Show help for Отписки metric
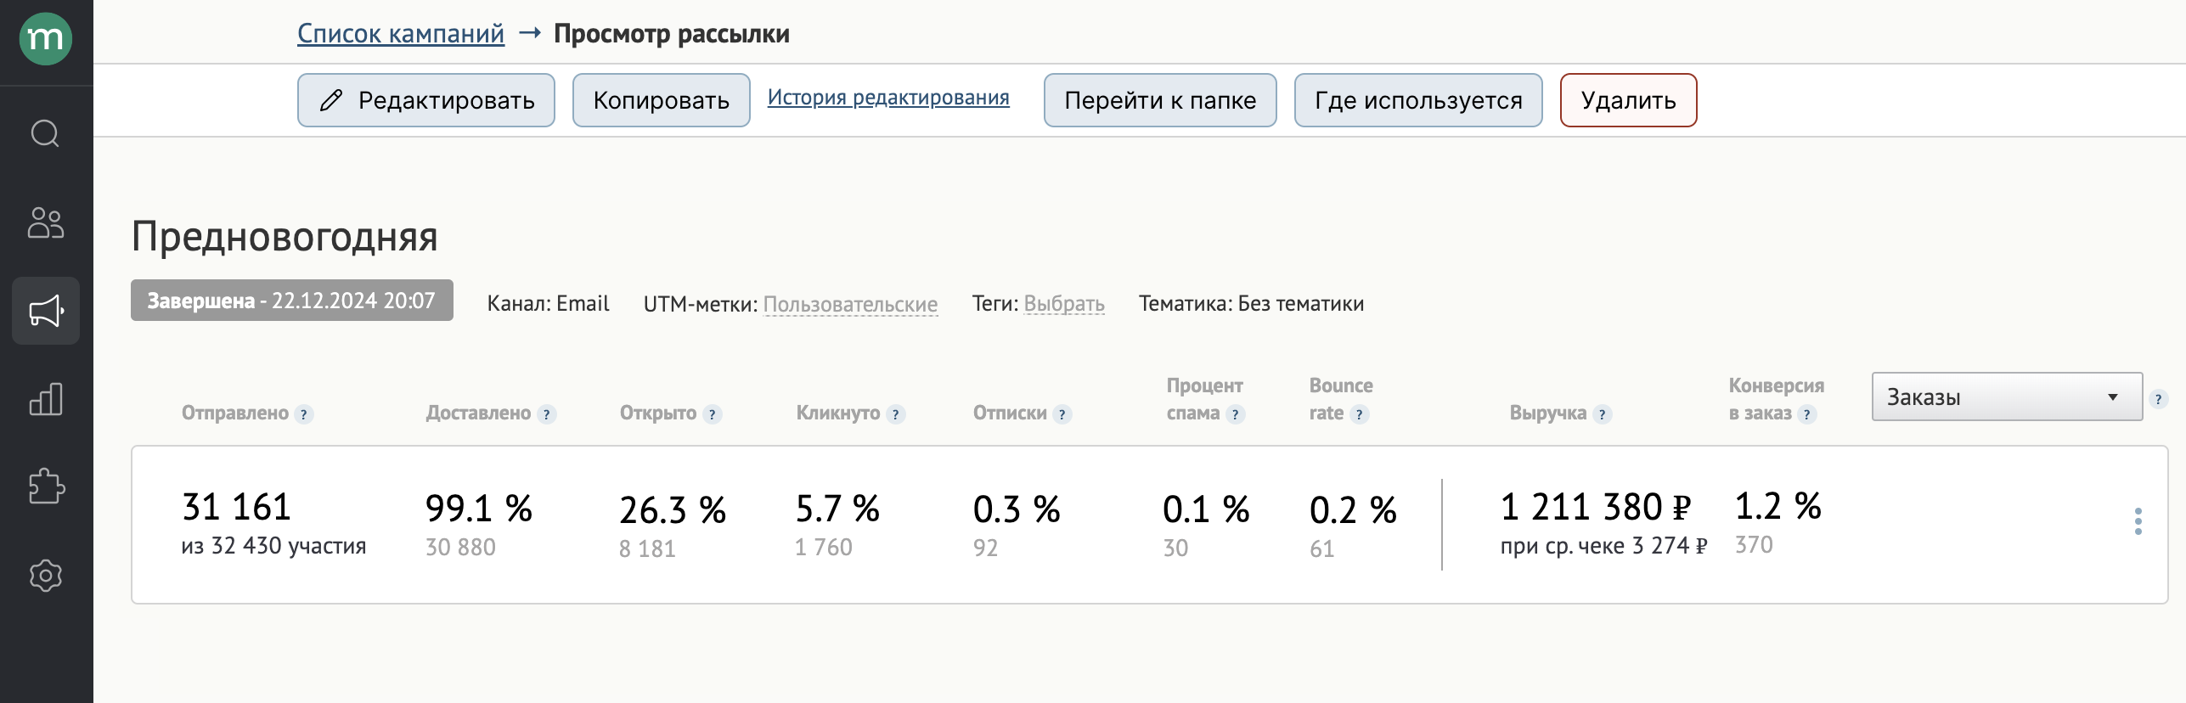Viewport: 2186px width, 703px height. click(x=1062, y=414)
